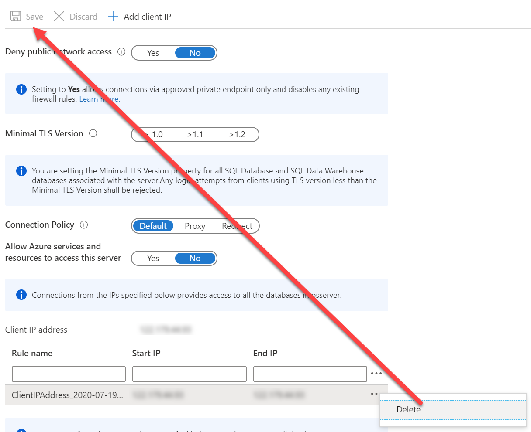Viewport: 531px width, 432px height.
Task: Choose Default connection policy
Action: point(153,226)
